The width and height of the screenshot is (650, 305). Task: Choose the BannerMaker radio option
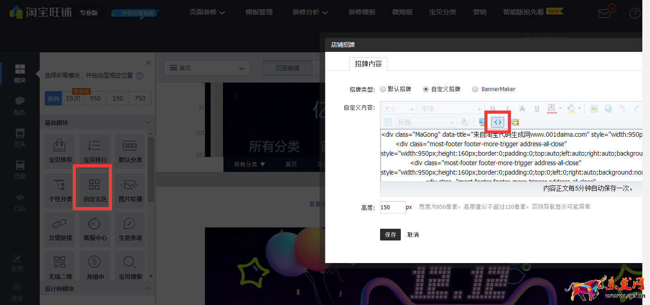point(475,89)
